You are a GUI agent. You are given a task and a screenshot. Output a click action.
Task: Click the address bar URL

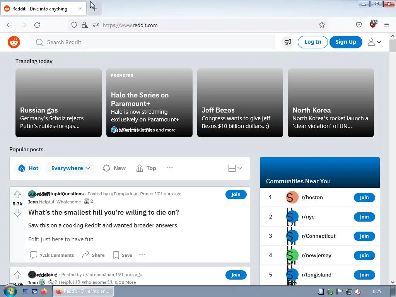tap(130, 25)
